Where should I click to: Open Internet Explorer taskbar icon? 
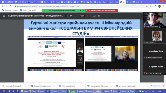(x=48, y=91)
